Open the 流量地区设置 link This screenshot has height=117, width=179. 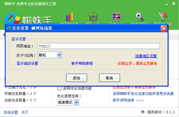pos(146,56)
